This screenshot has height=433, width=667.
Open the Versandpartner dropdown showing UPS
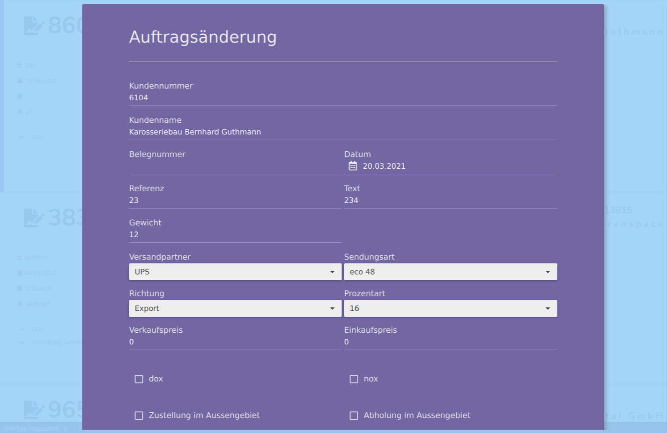[x=235, y=272]
